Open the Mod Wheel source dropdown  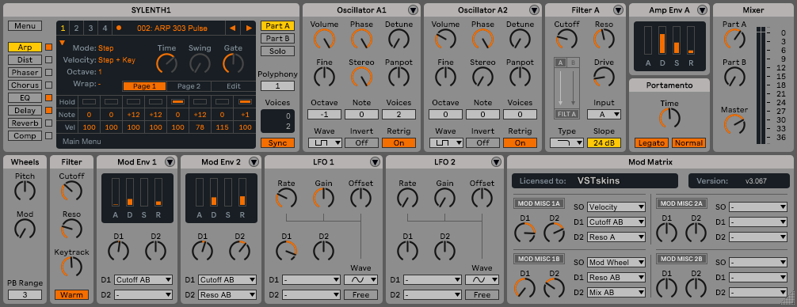coord(616,263)
